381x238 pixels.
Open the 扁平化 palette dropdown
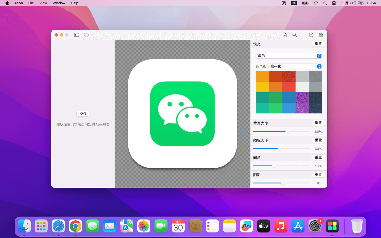(x=295, y=66)
